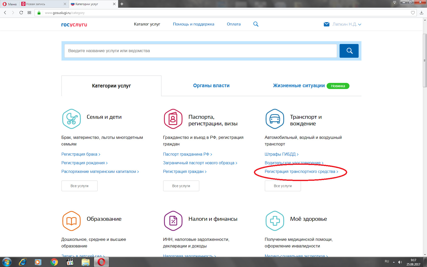The image size is (427, 267).
Task: Bookmark the page with the heart icon
Action: 413,13
